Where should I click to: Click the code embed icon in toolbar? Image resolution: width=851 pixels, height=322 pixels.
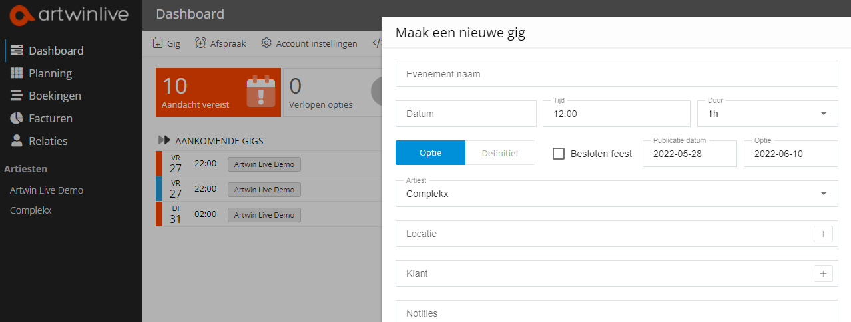pyautogui.click(x=376, y=43)
